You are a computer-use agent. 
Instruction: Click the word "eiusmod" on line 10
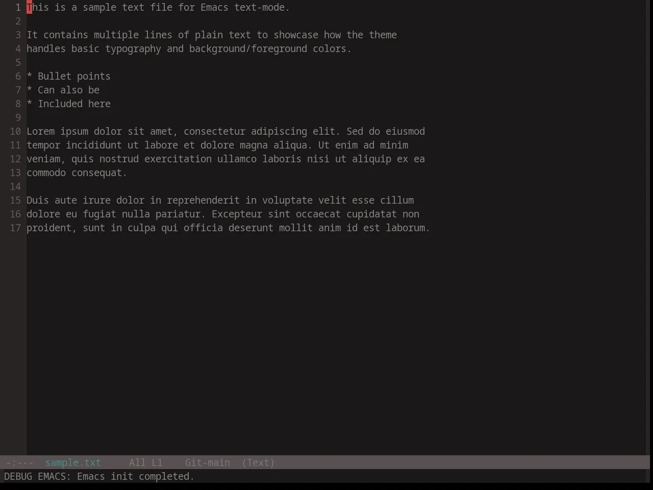pyautogui.click(x=406, y=132)
